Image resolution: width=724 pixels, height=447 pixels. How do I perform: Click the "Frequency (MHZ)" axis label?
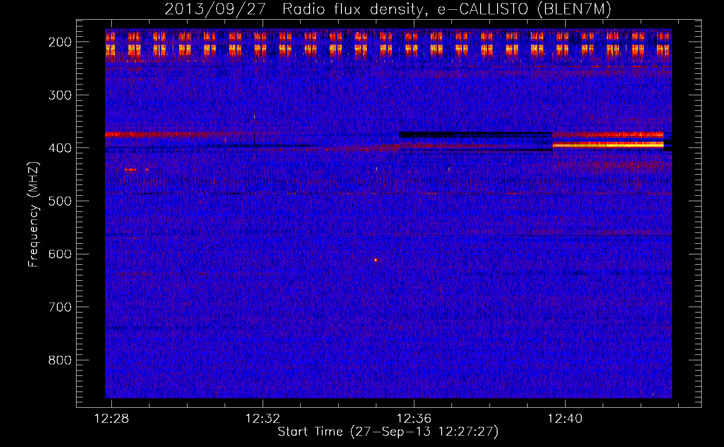pos(34,214)
